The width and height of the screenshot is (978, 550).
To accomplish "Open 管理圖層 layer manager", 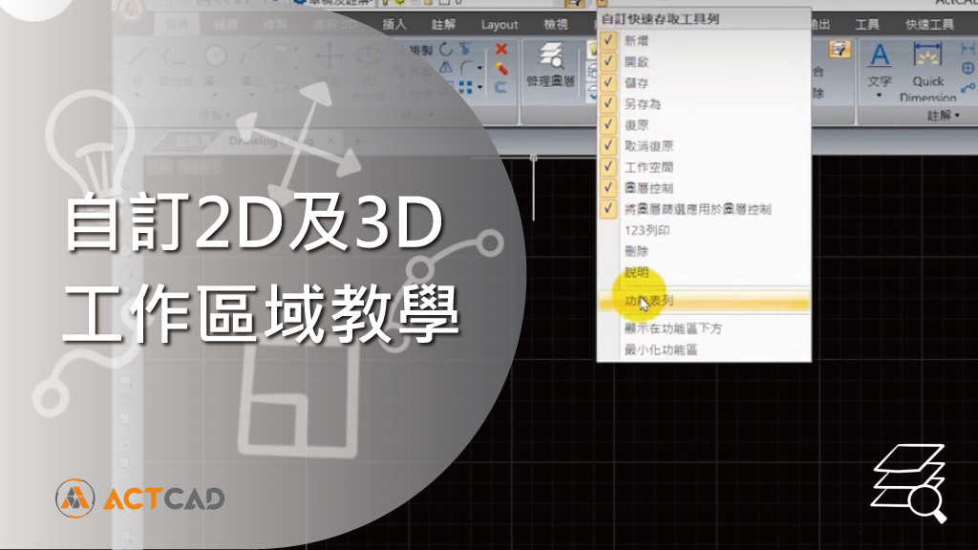I will point(550,66).
